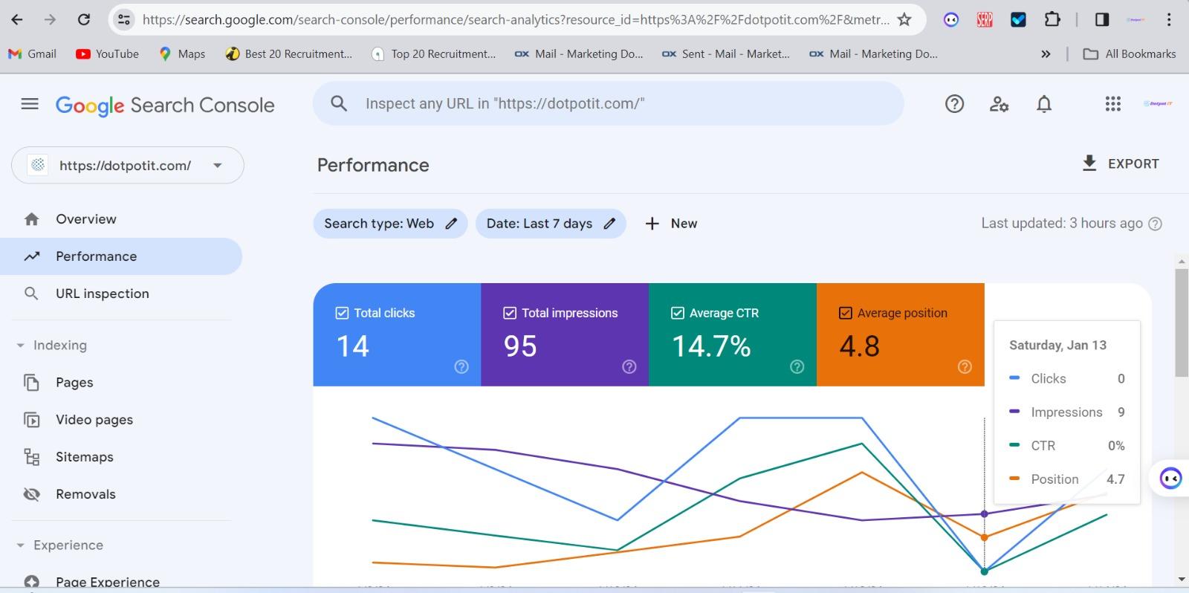Open the dotpotit.com property dropdown
This screenshot has height=593, width=1189.
(217, 166)
